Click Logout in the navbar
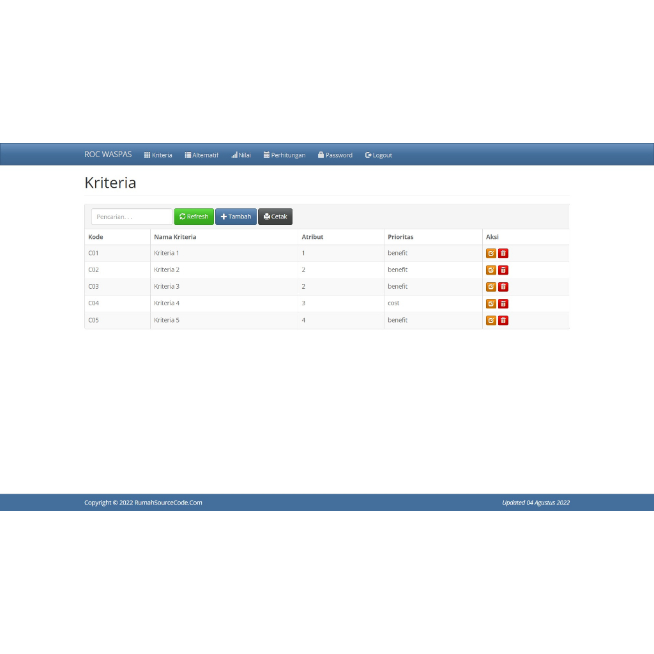The height and width of the screenshot is (654, 654). point(378,155)
